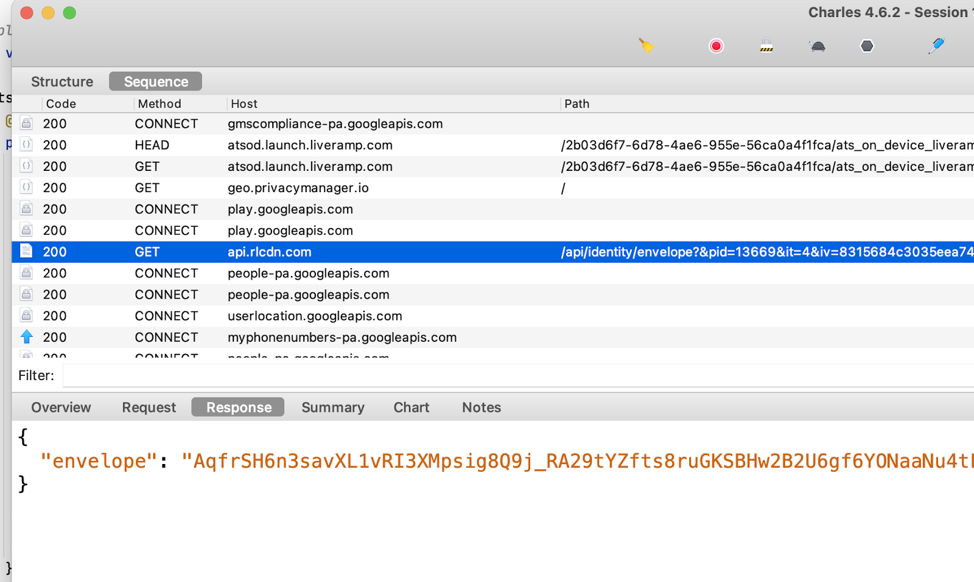Click the "/" path in the geo.privacymanager.io row
Viewport: 974px width, 582px height.
563,188
